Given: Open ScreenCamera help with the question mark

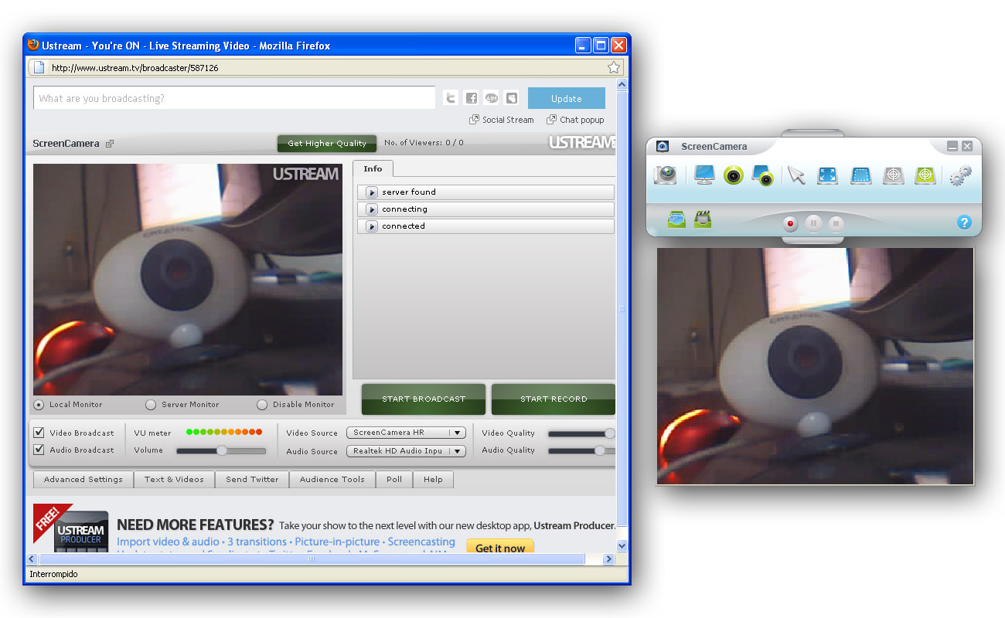Looking at the screenshot, I should point(963,222).
